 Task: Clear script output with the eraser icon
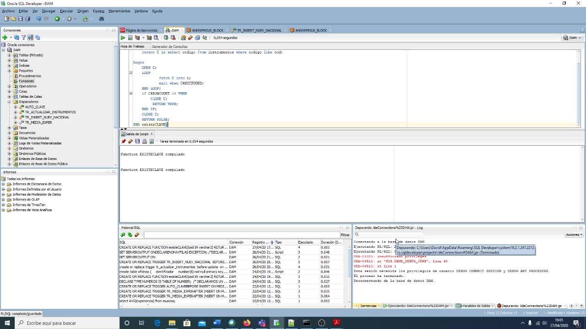click(130, 142)
